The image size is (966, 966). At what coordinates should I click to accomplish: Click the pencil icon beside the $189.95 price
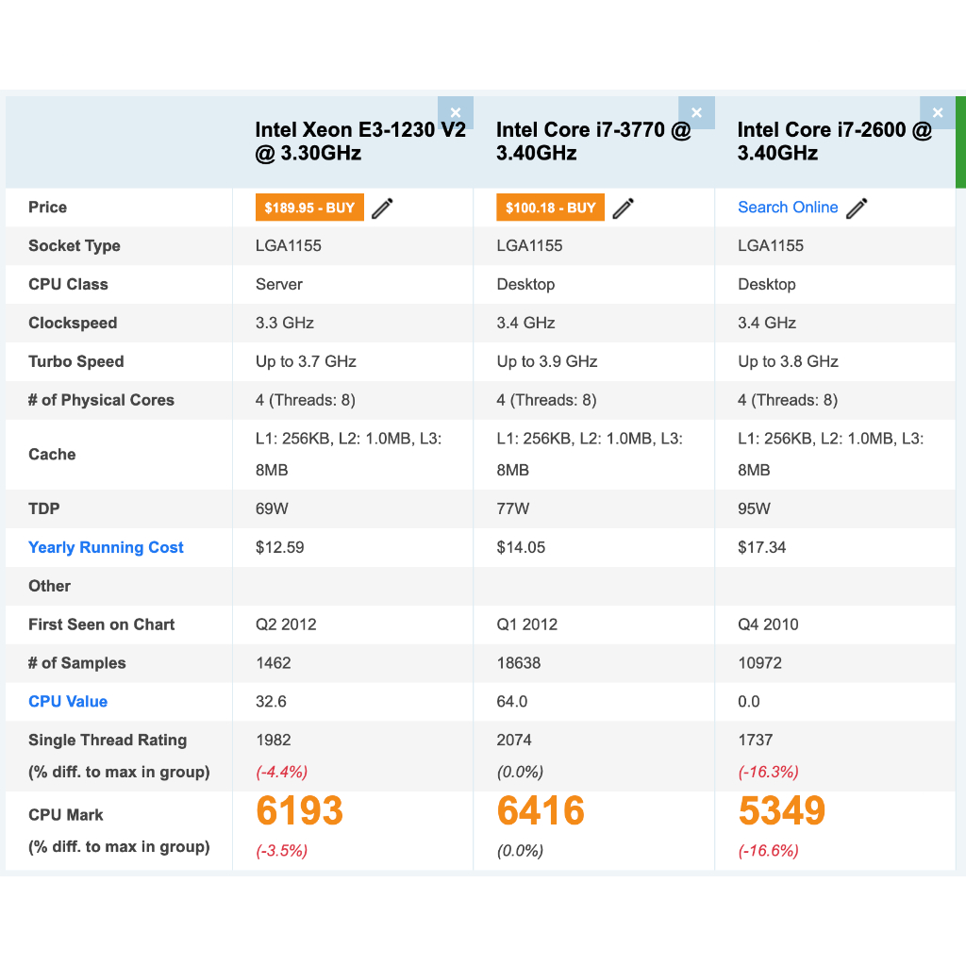[382, 208]
